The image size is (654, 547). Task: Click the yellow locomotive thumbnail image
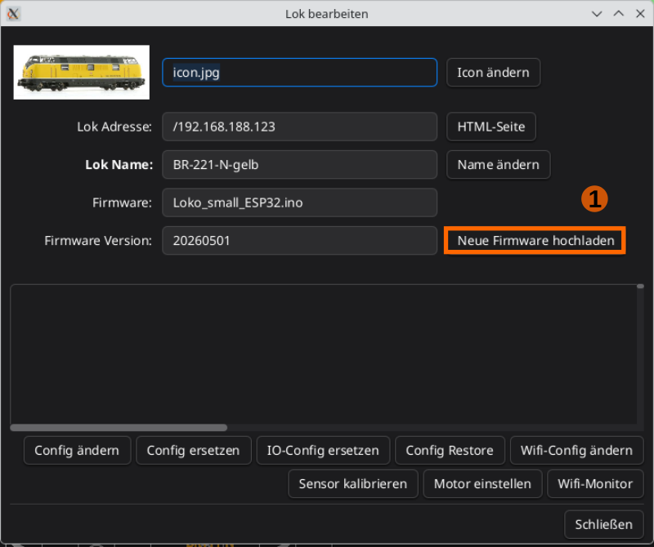point(81,72)
